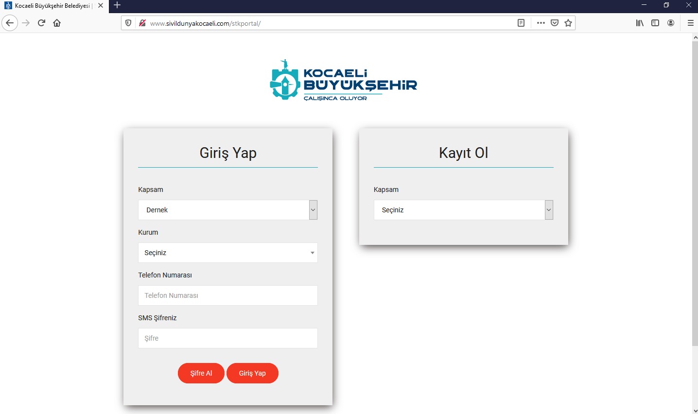Open the Firefox home page

pyautogui.click(x=57, y=23)
